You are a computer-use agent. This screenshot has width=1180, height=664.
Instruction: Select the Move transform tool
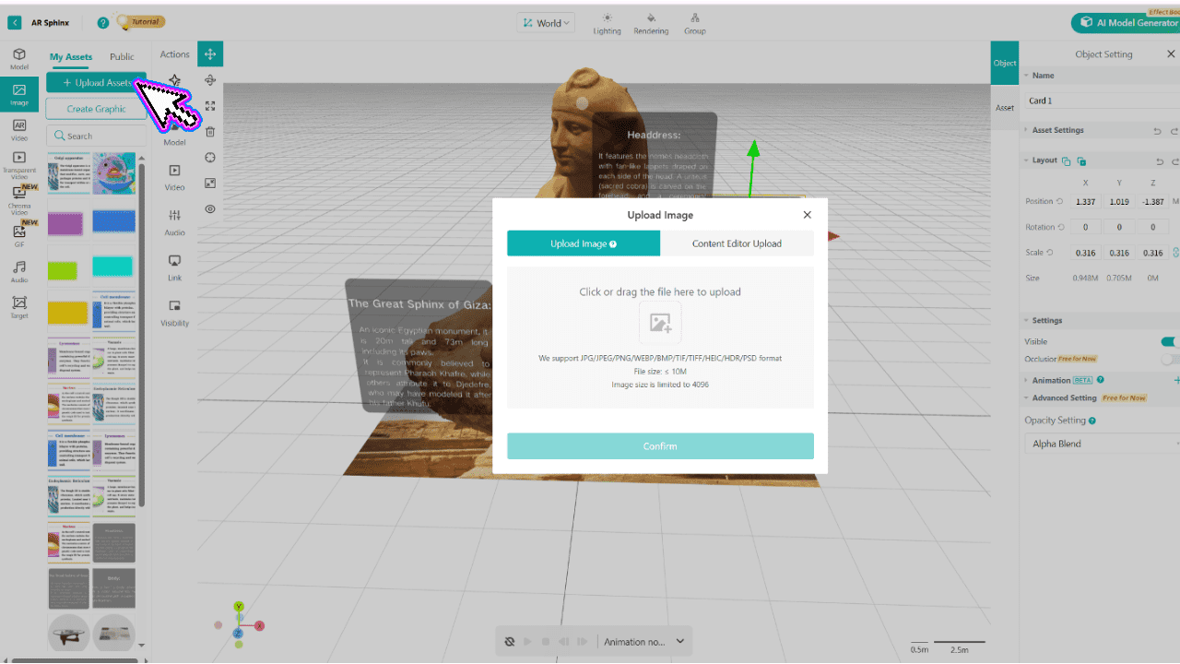pyautogui.click(x=210, y=53)
